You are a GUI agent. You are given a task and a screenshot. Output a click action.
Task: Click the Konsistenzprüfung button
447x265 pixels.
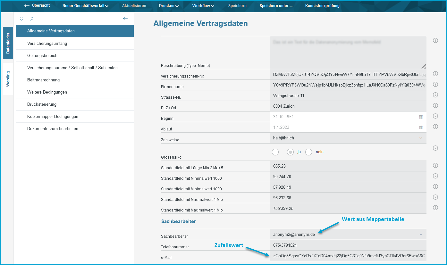[x=322, y=6]
